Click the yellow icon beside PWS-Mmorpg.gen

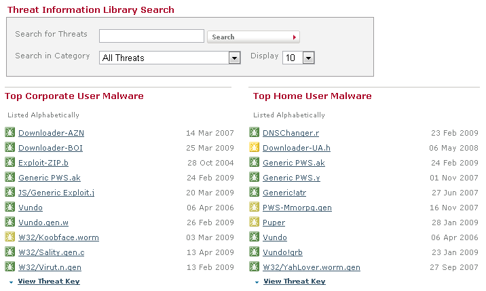255,208
